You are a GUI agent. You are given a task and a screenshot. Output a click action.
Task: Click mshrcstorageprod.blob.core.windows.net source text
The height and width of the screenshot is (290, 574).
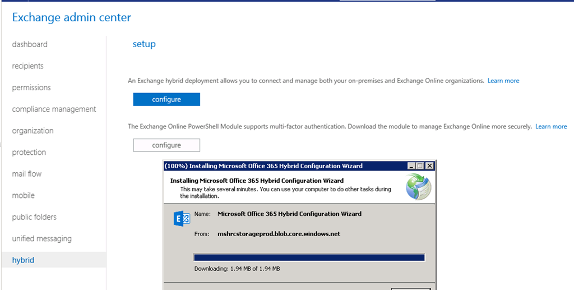279,233
